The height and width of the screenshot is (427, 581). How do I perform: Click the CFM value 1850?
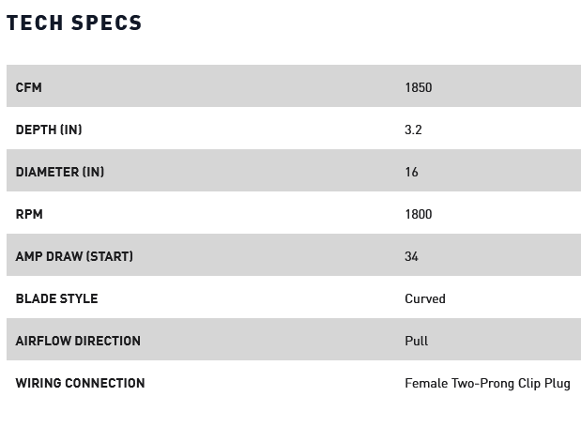[418, 87]
